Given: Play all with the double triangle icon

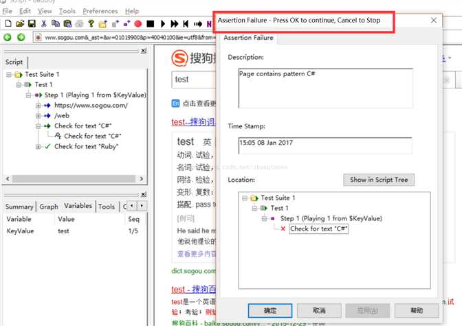Looking at the screenshot, I should (x=175, y=23).
